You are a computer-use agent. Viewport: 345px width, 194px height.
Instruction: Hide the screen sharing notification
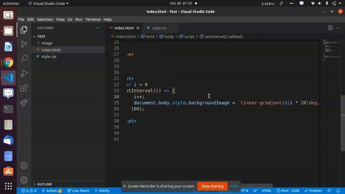[x=234, y=186]
